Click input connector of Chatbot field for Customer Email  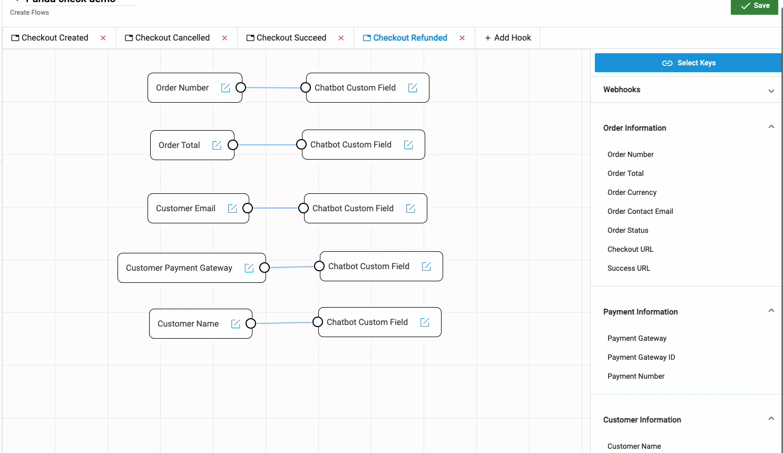coord(304,208)
